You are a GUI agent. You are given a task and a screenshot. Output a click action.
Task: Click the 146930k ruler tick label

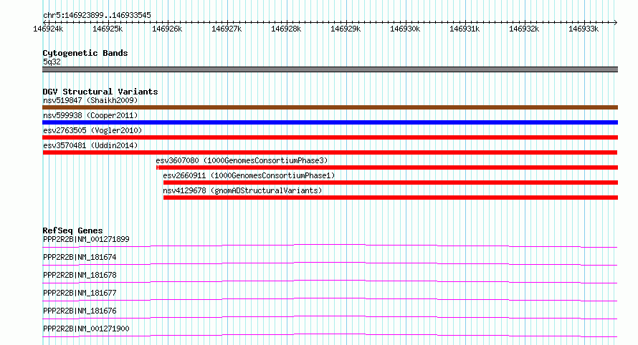pos(405,29)
